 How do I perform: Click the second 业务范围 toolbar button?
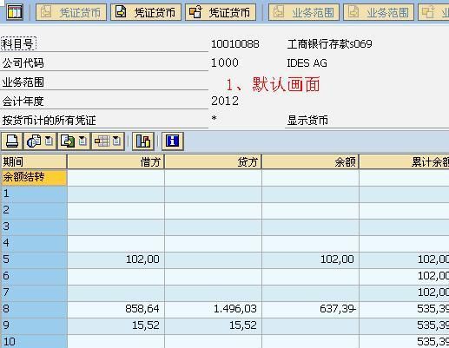(379, 12)
